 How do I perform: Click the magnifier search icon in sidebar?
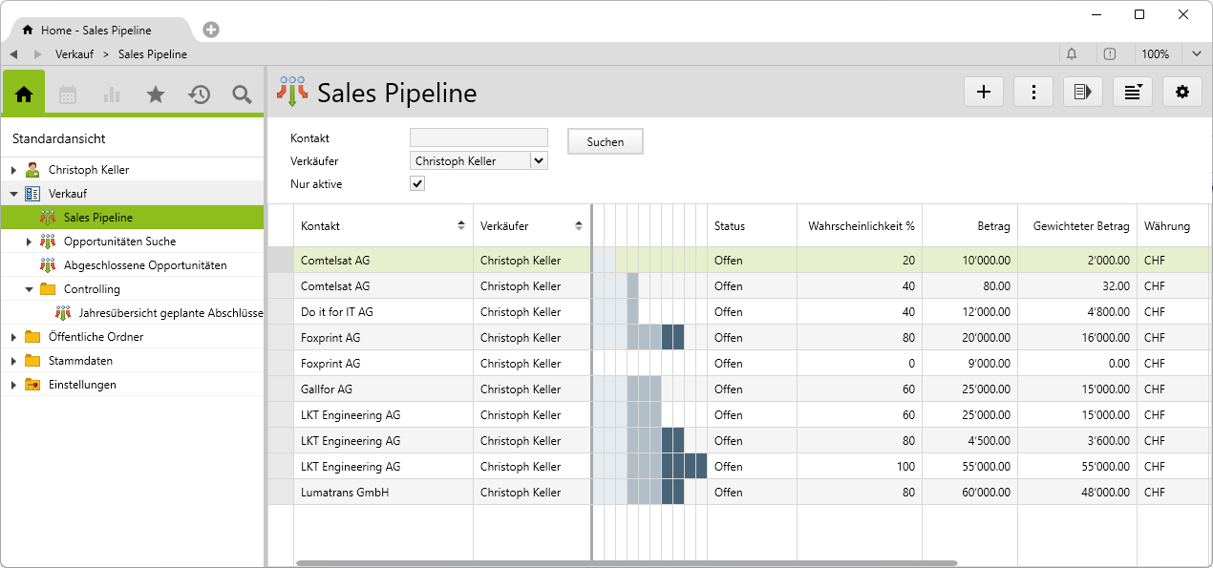tap(242, 94)
